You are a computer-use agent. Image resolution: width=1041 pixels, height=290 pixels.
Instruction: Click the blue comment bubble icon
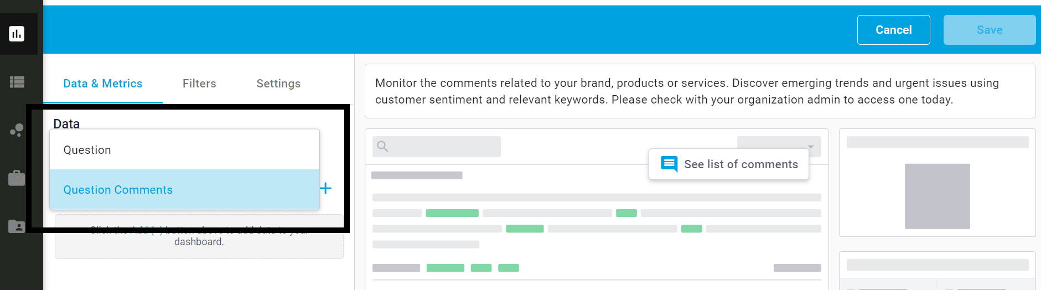click(x=669, y=164)
